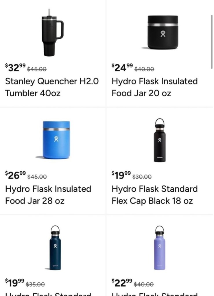Select the blue Hydro Flask food jar image

[56, 140]
